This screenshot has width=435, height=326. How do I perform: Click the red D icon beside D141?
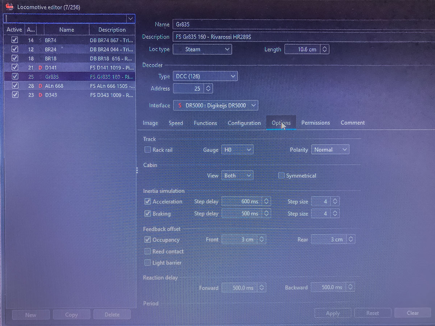(x=40, y=67)
